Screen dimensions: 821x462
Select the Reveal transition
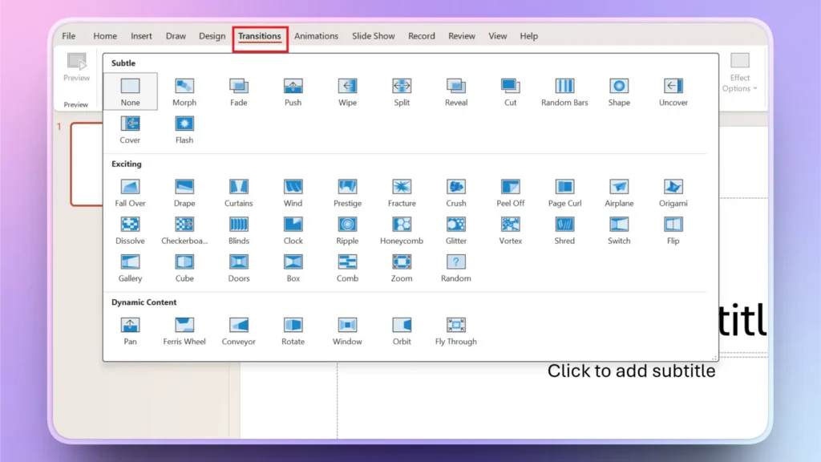456,91
